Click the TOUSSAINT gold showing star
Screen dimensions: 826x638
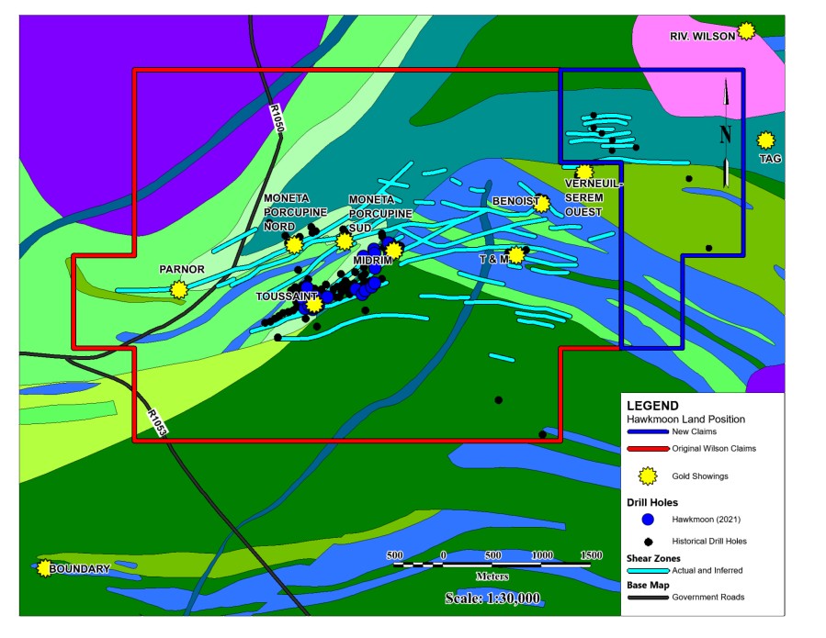pos(314,304)
